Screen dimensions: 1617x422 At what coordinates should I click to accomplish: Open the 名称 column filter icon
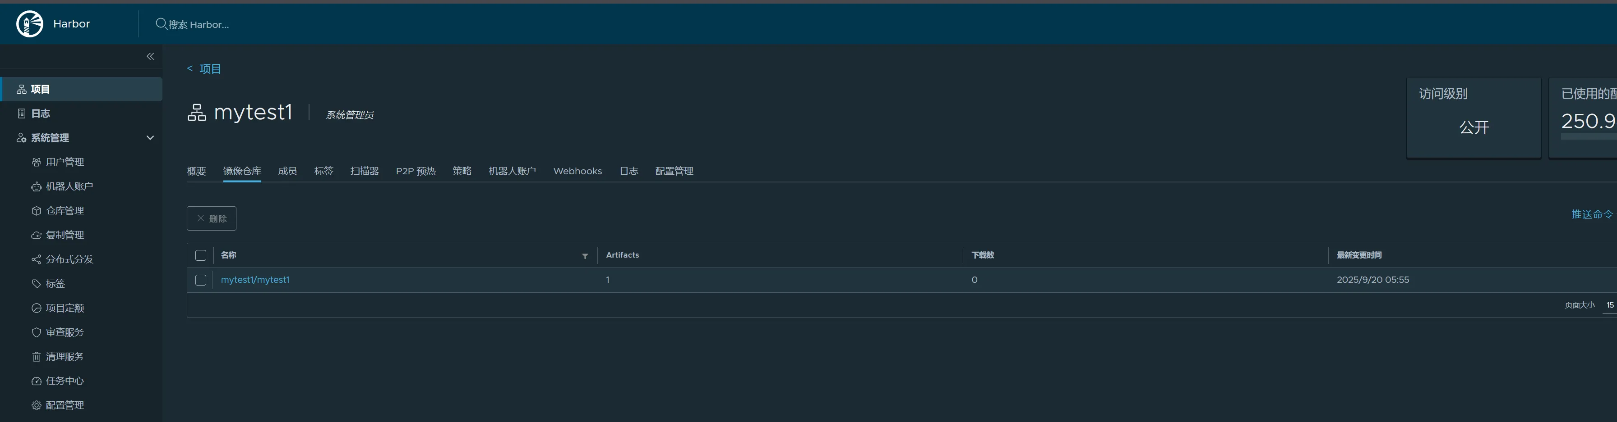(585, 256)
